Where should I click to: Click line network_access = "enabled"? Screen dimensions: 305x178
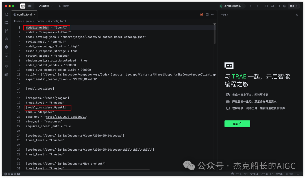(47, 56)
